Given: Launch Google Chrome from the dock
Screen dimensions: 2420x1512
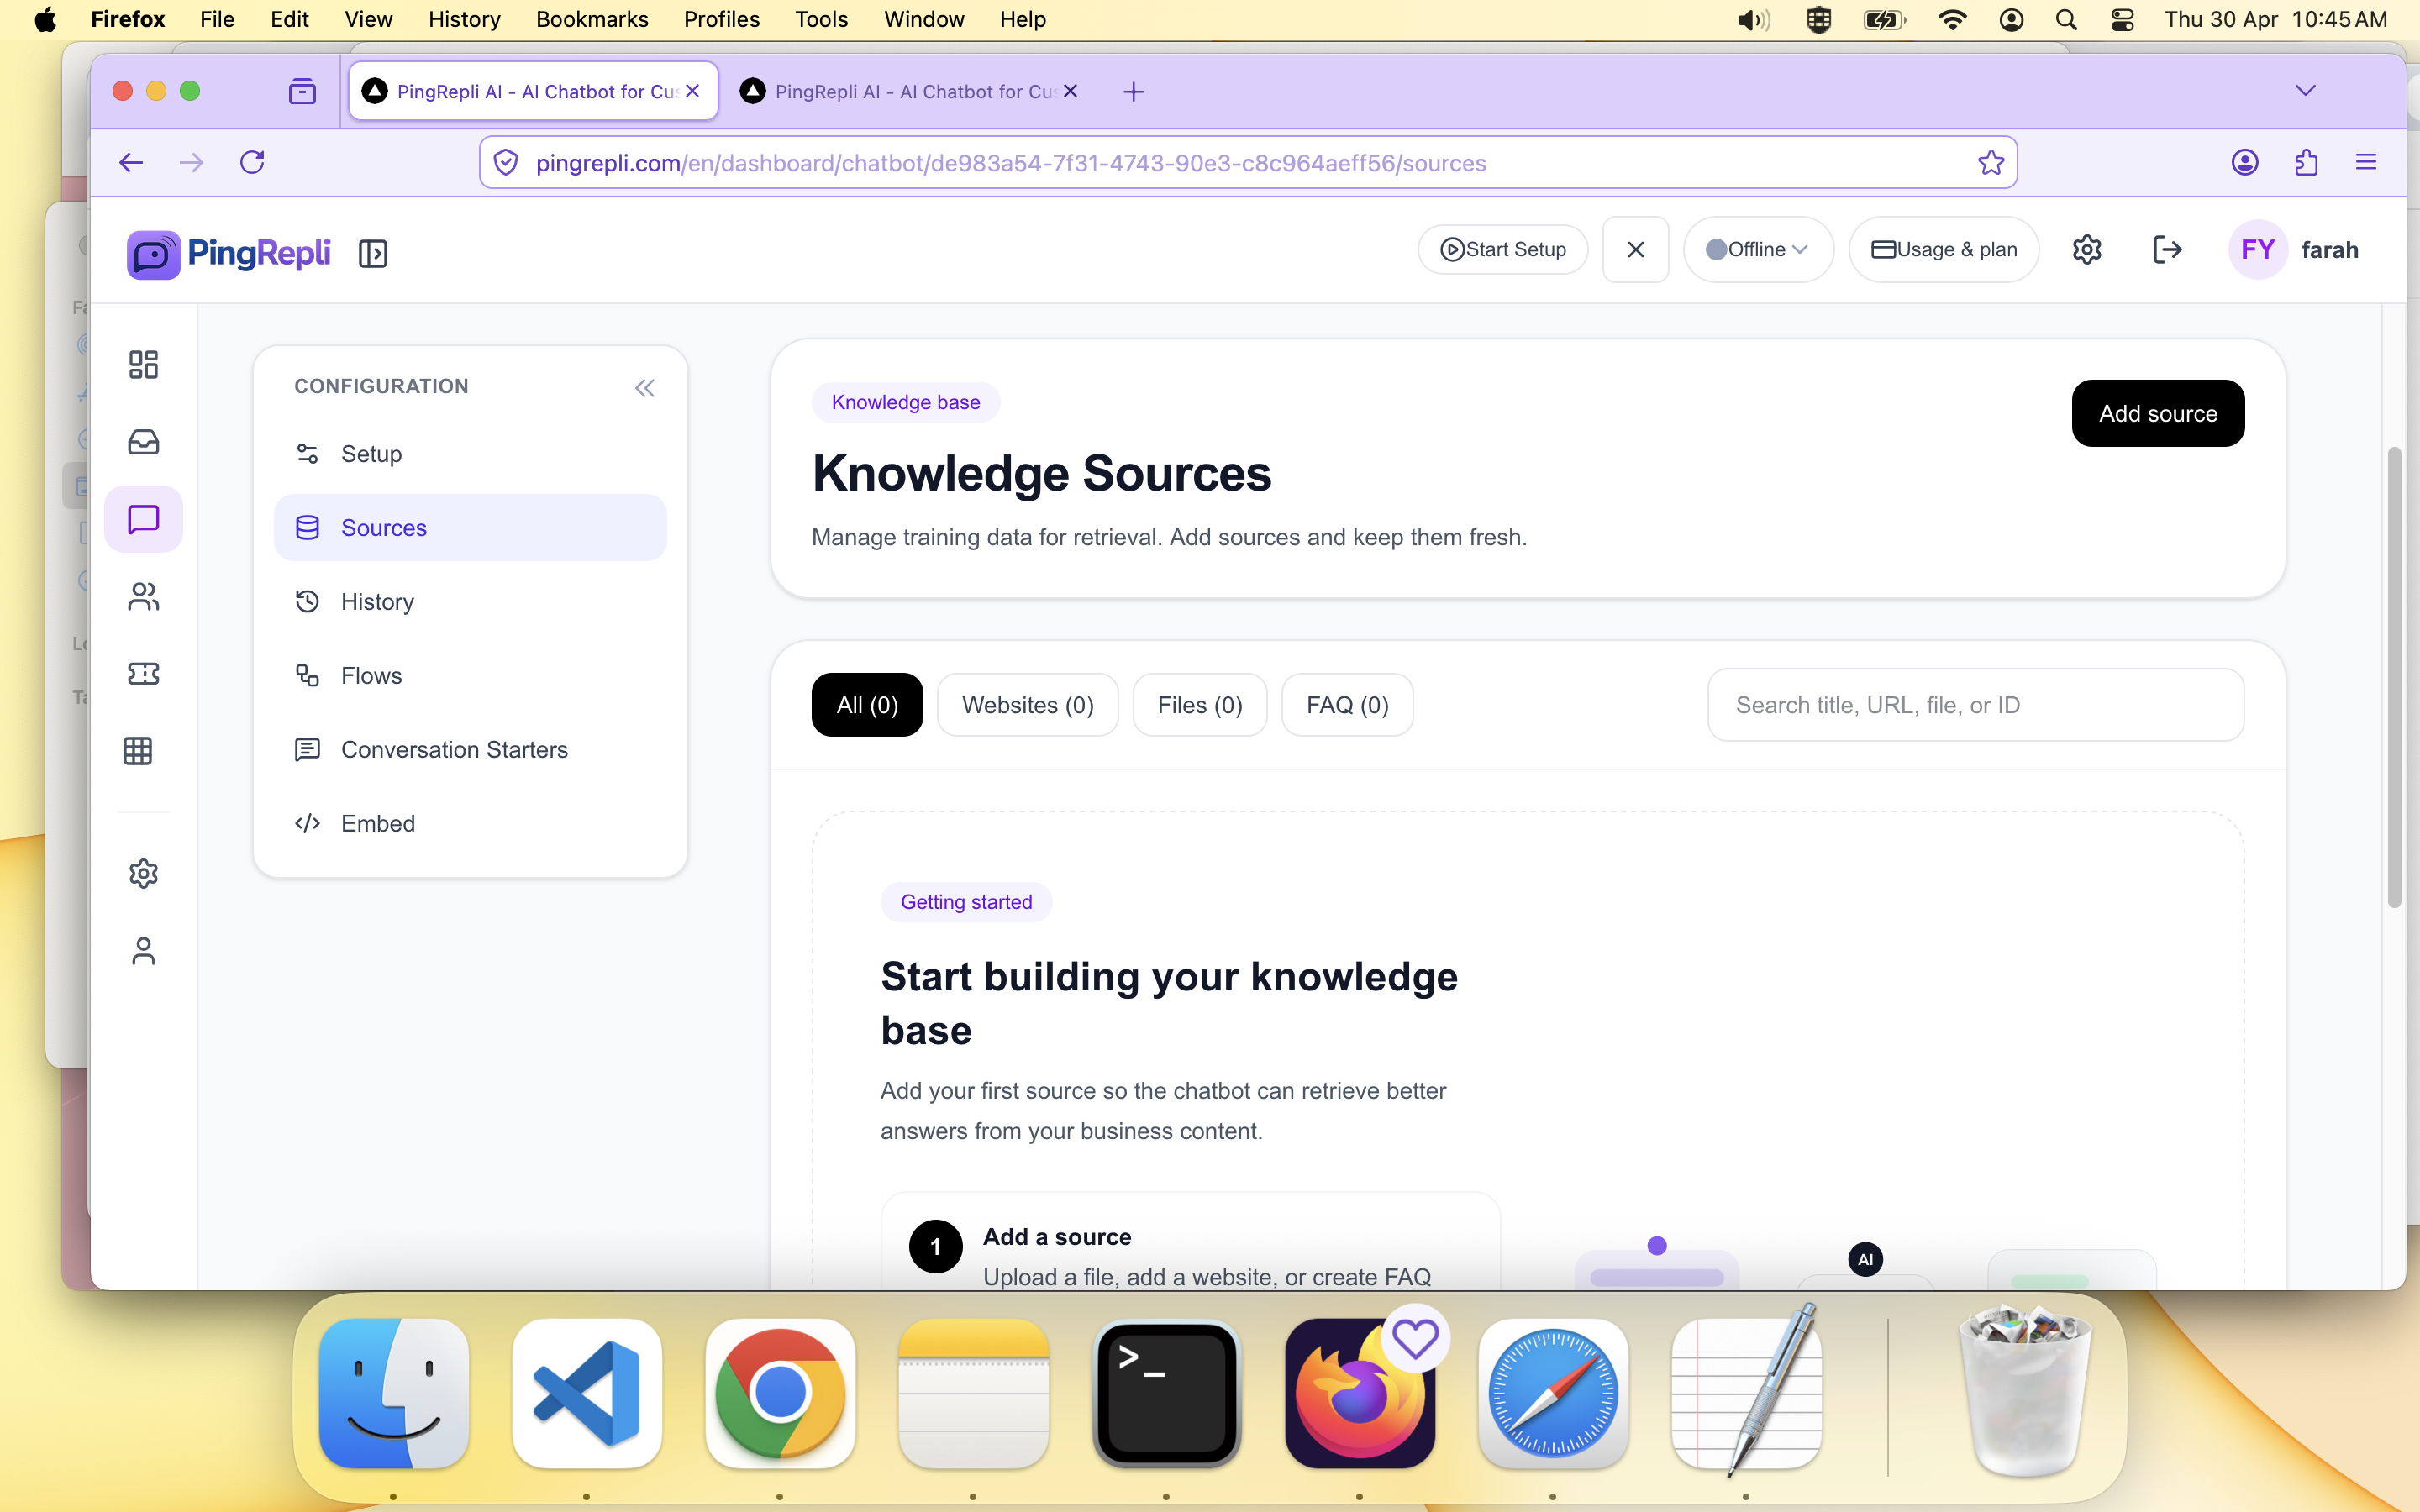Looking at the screenshot, I should (x=780, y=1394).
